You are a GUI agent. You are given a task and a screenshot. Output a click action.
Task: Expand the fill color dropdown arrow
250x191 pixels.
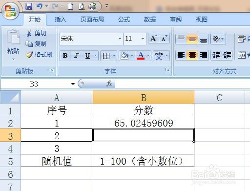click(132, 56)
